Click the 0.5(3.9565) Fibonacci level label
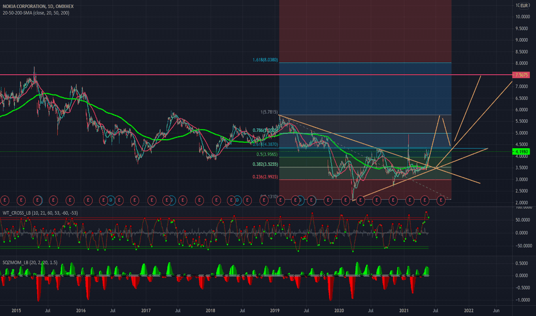This screenshot has height=316, width=536. click(x=267, y=155)
